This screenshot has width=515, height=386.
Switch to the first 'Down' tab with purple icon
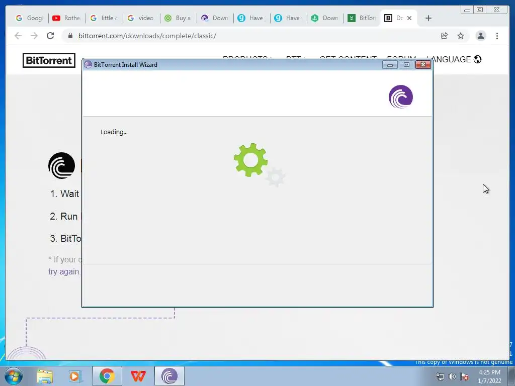(214, 18)
